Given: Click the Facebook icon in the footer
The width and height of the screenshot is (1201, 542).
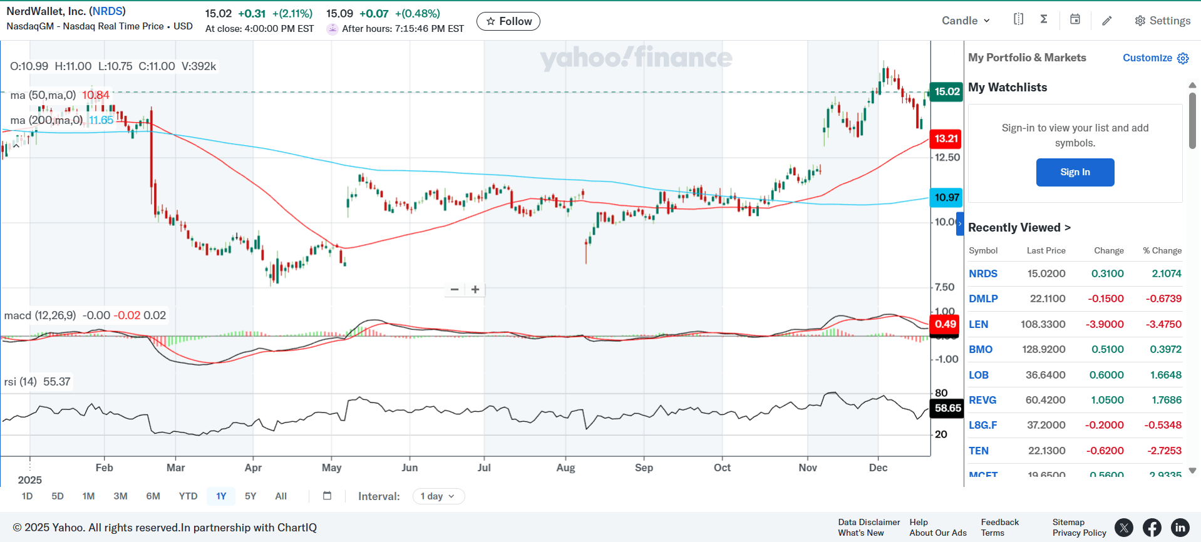Looking at the screenshot, I should pyautogui.click(x=1152, y=528).
